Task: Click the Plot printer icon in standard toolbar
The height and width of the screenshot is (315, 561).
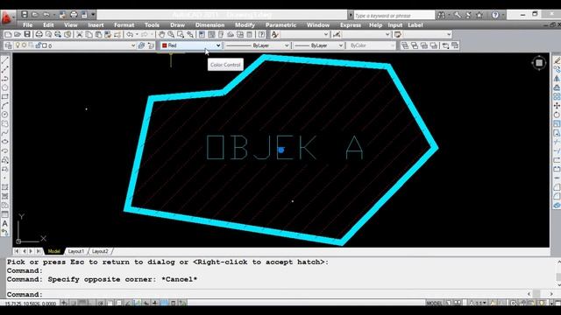Action: [x=39, y=35]
